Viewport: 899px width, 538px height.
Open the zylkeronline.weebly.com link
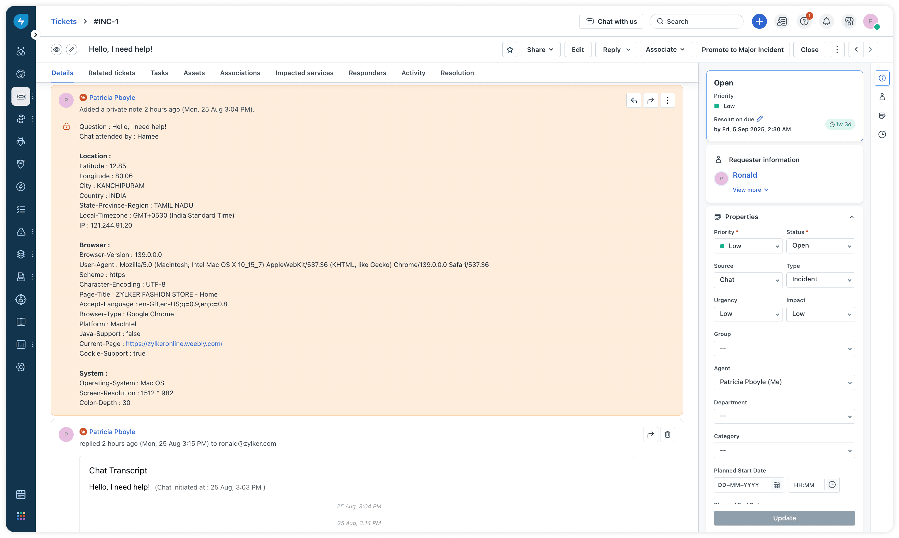pos(174,344)
